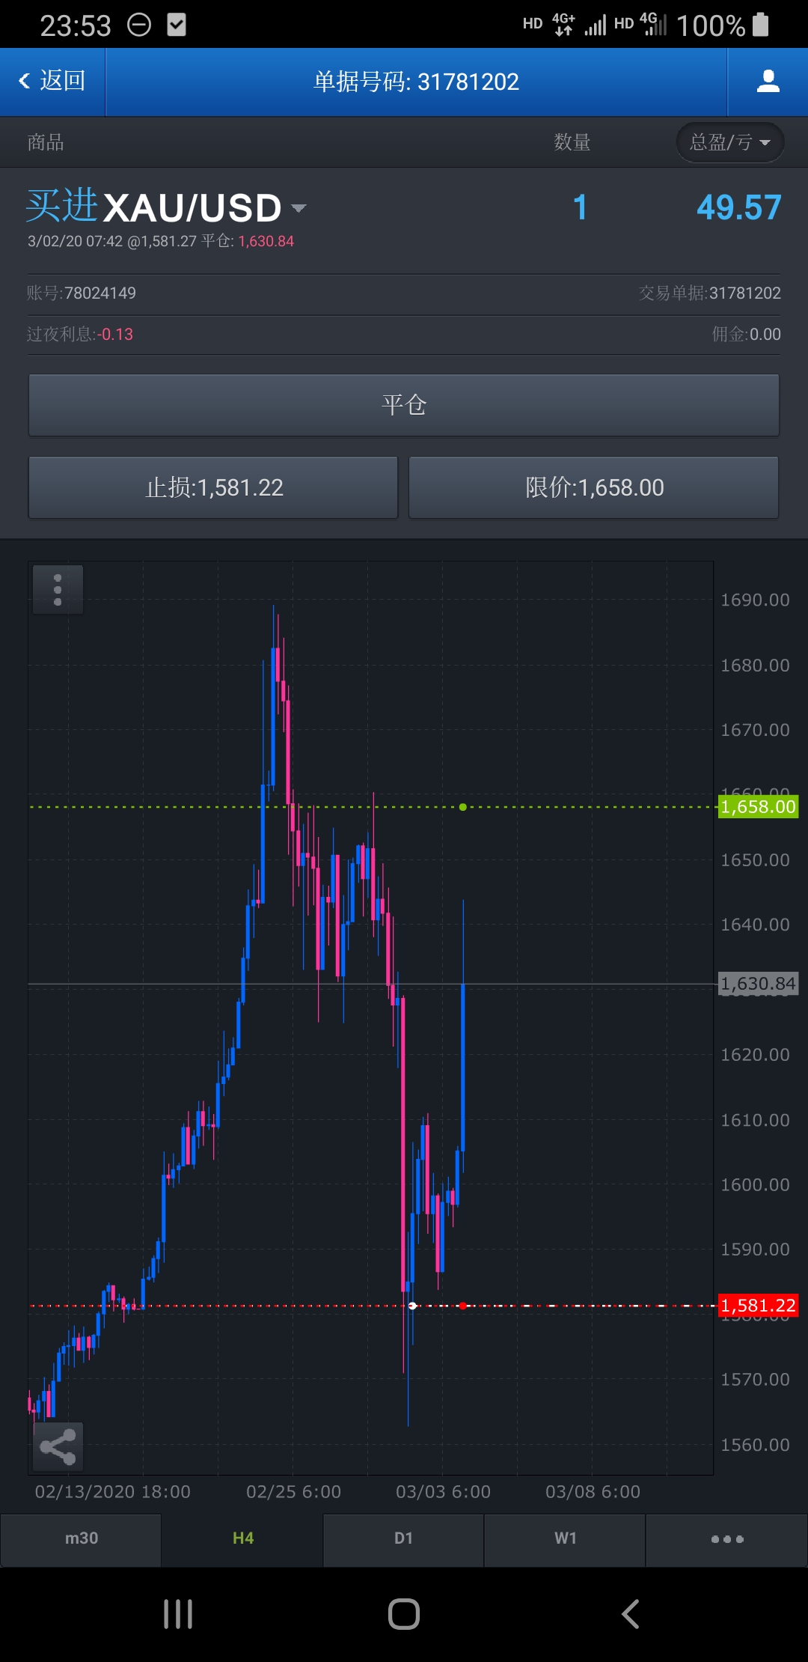This screenshot has height=1662, width=808.
Task: Click the 过夜利息:-0.13 swap text
Action: [80, 334]
